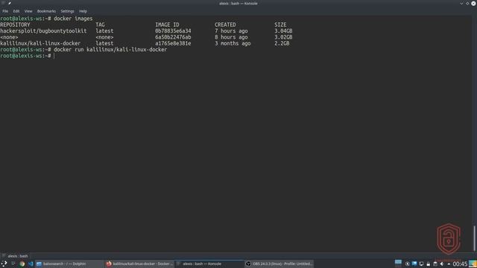Select the 'alexis : bash' terminal tab

point(15,256)
